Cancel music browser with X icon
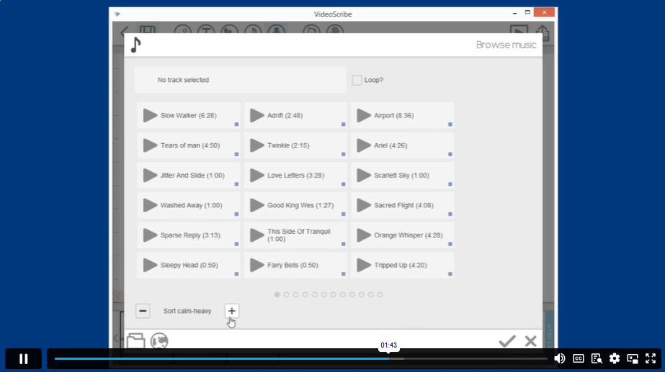This screenshot has width=665, height=372. (x=531, y=341)
